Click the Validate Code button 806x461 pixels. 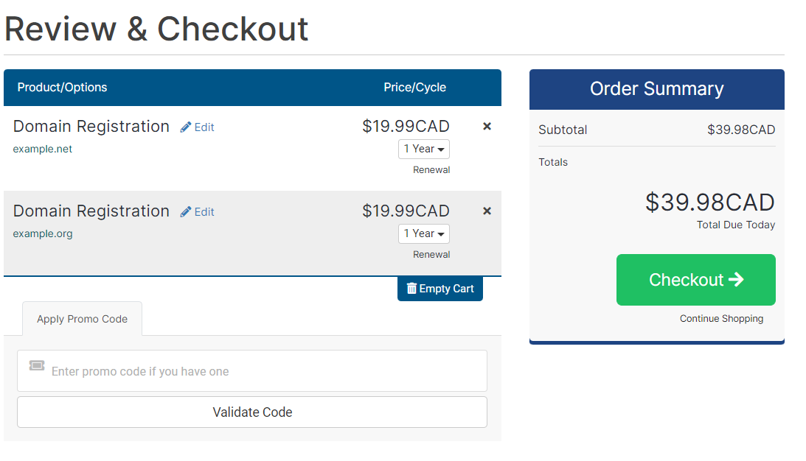click(x=252, y=412)
